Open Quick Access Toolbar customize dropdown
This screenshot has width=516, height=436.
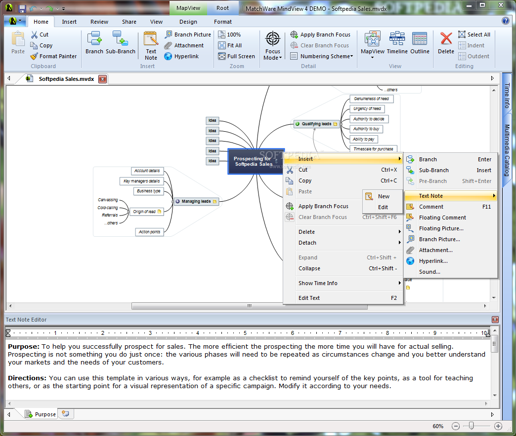pos(64,8)
